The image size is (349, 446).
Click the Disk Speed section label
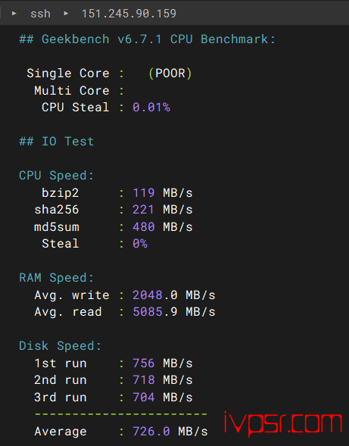point(60,346)
